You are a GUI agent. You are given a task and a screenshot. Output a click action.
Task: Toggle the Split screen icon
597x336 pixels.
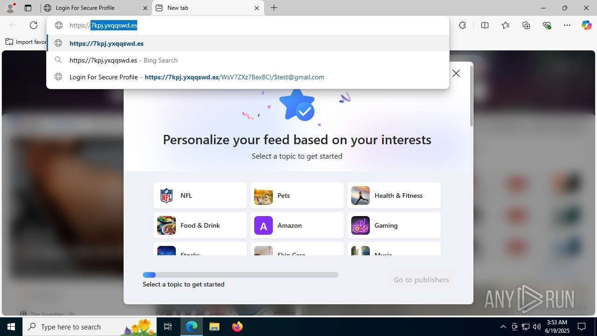point(485,25)
